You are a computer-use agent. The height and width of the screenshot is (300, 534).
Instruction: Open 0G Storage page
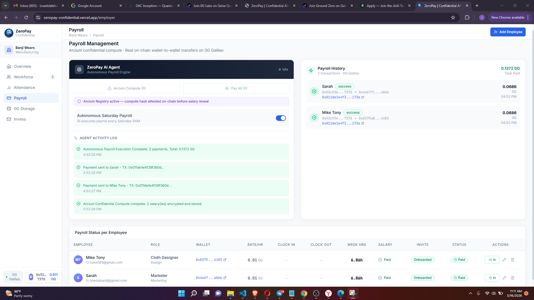click(31, 109)
